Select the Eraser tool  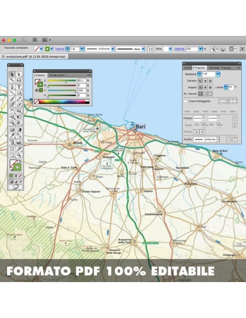tap(19, 104)
